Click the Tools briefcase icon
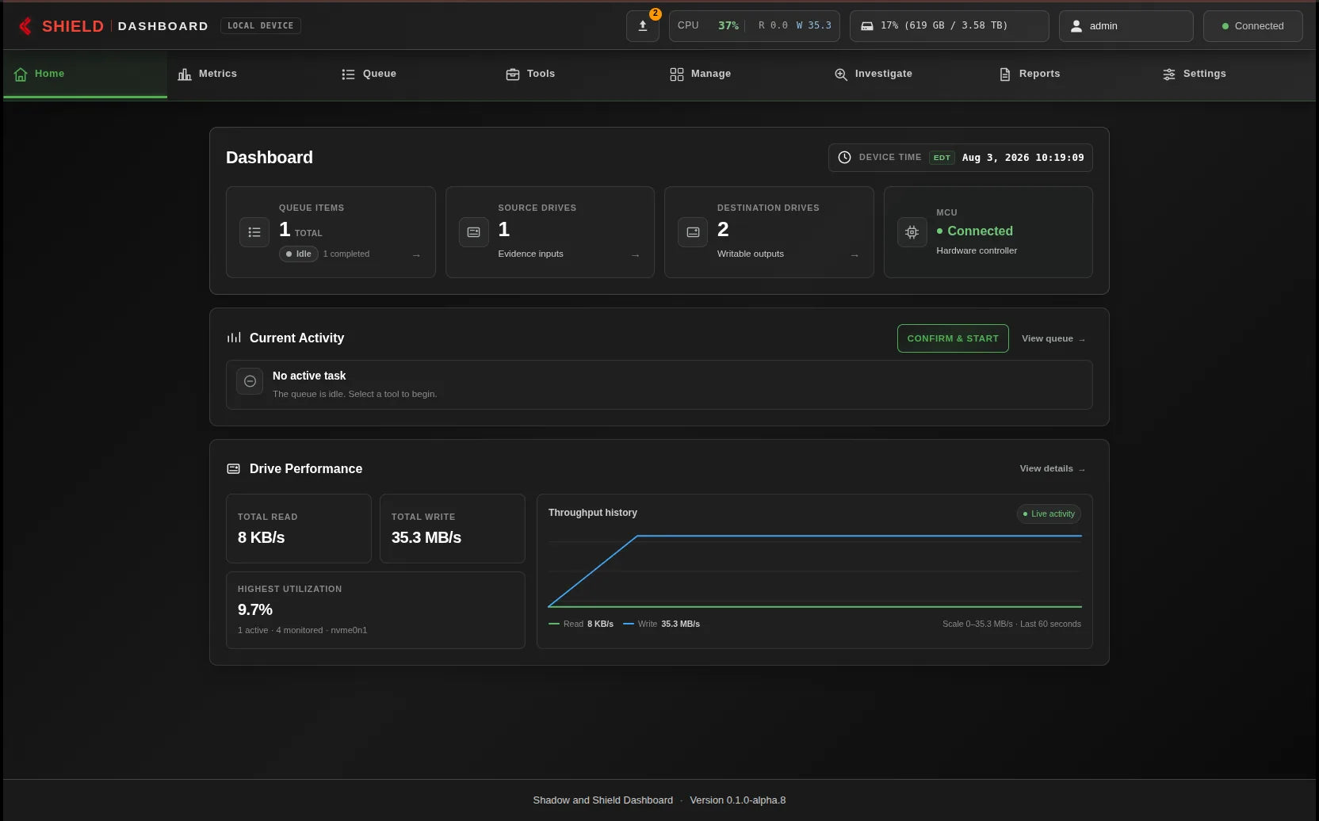This screenshot has height=821, width=1319. point(513,74)
